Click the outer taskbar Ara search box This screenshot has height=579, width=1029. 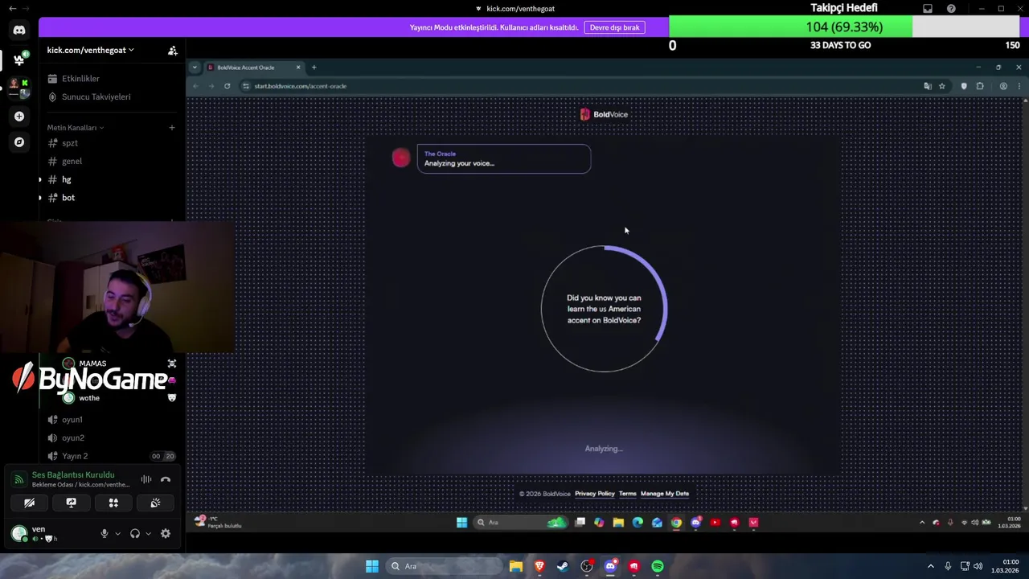pyautogui.click(x=444, y=566)
